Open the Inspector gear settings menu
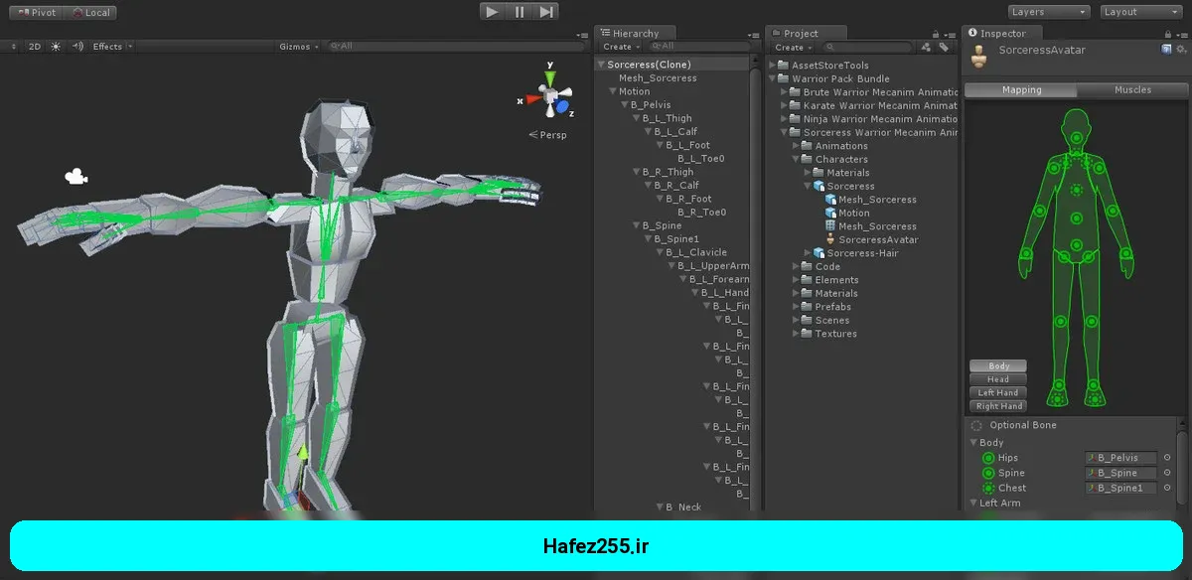The image size is (1192, 580). 1180,49
